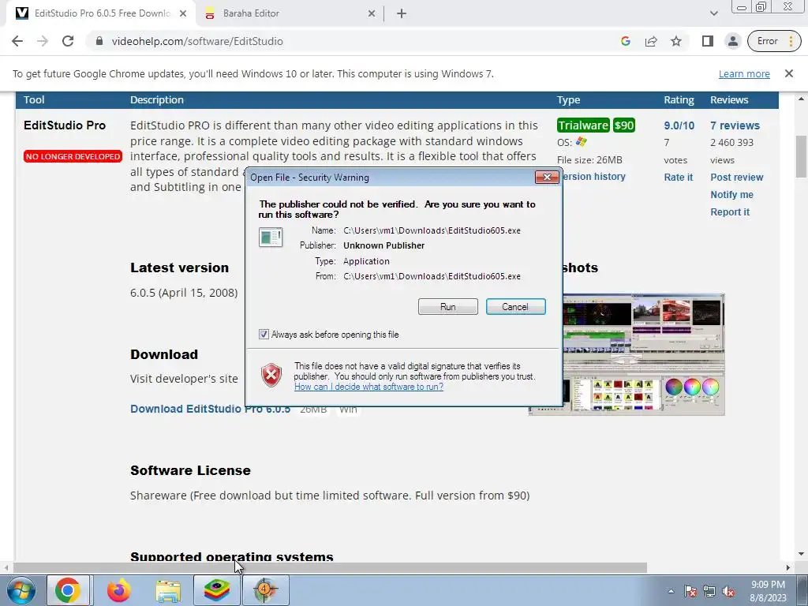
Task: Click the Run button in security warning
Action: point(448,307)
